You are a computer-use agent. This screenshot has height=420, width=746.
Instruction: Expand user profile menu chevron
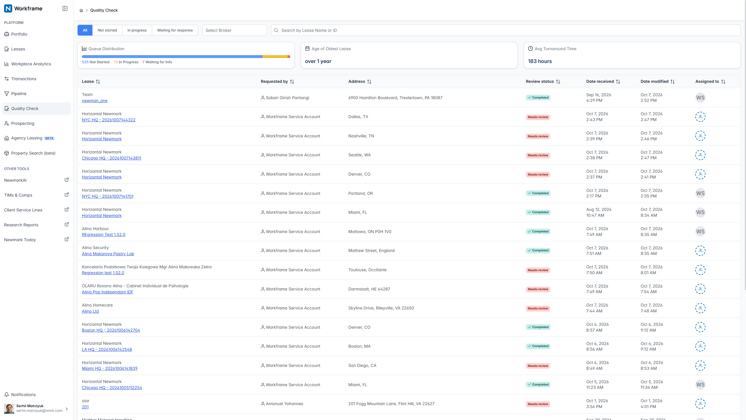(x=67, y=409)
